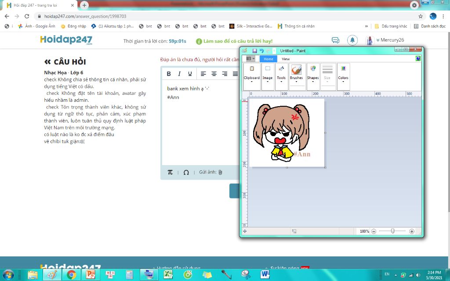Viewport: 450px width, 281px height.
Task: Apply bold formatting in answer editor
Action: [169, 74]
